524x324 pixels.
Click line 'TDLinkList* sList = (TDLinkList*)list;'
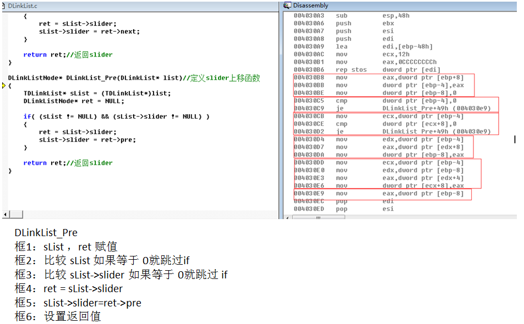pyautogui.click(x=97, y=93)
